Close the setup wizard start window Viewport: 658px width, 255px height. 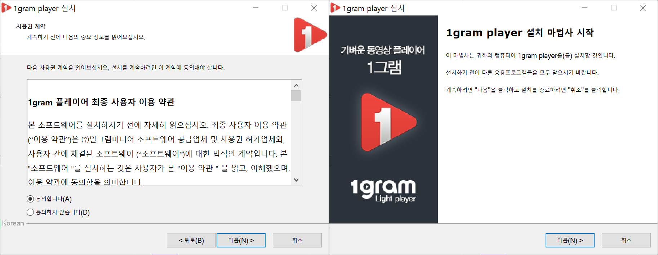643,8
